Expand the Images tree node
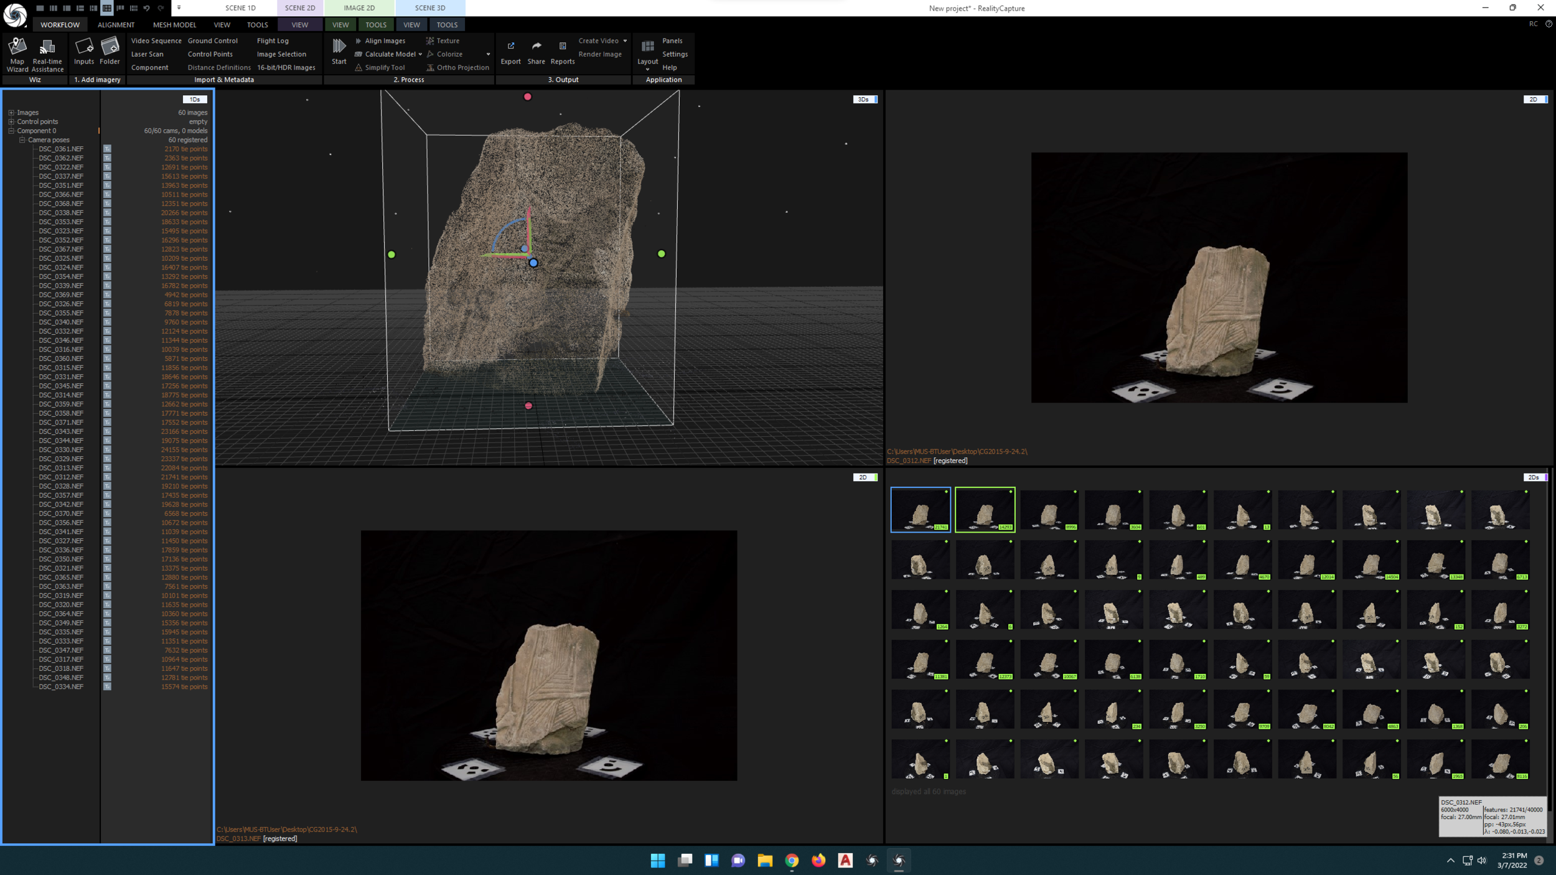This screenshot has height=875, width=1556. (x=11, y=113)
